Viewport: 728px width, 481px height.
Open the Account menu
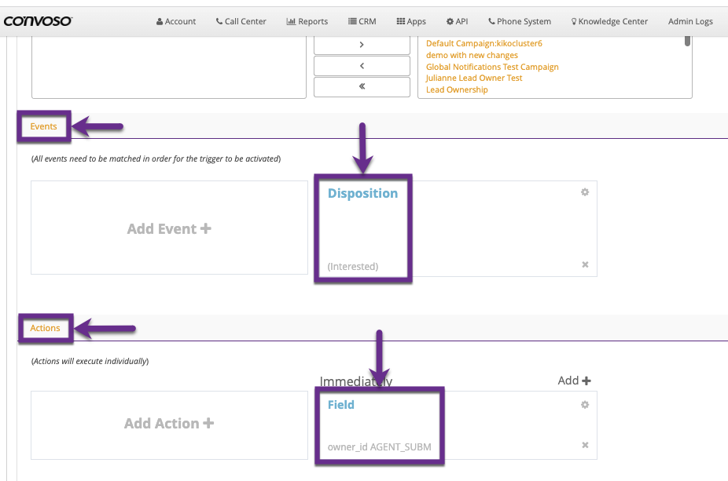(176, 21)
